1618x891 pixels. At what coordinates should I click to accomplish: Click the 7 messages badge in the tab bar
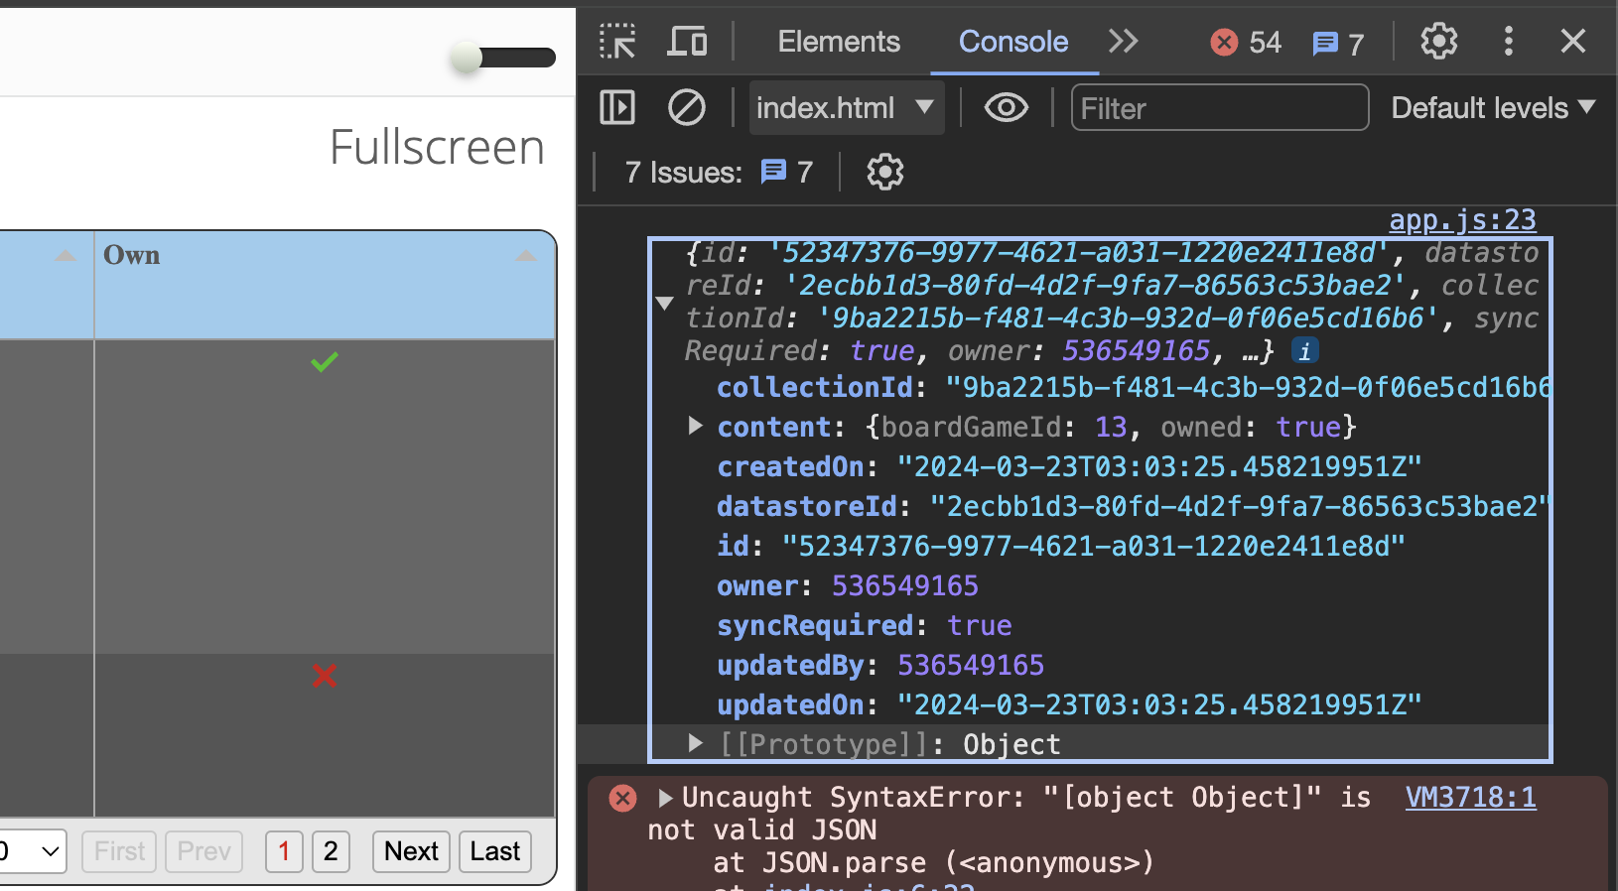[1338, 44]
